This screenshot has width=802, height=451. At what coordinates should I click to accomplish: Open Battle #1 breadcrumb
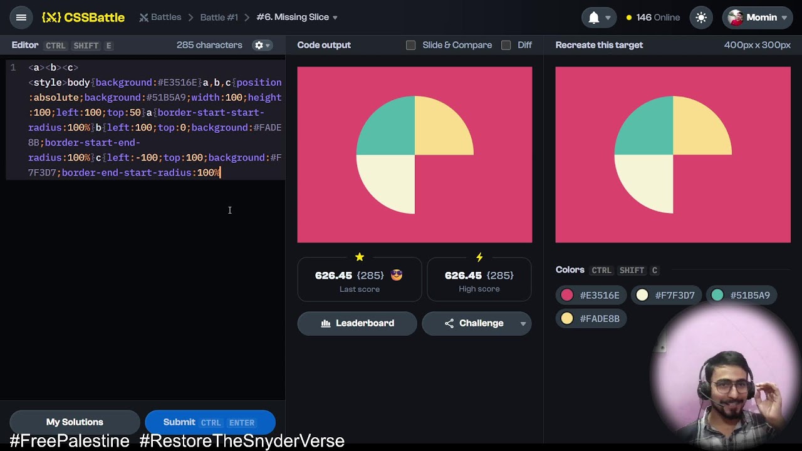219,18
